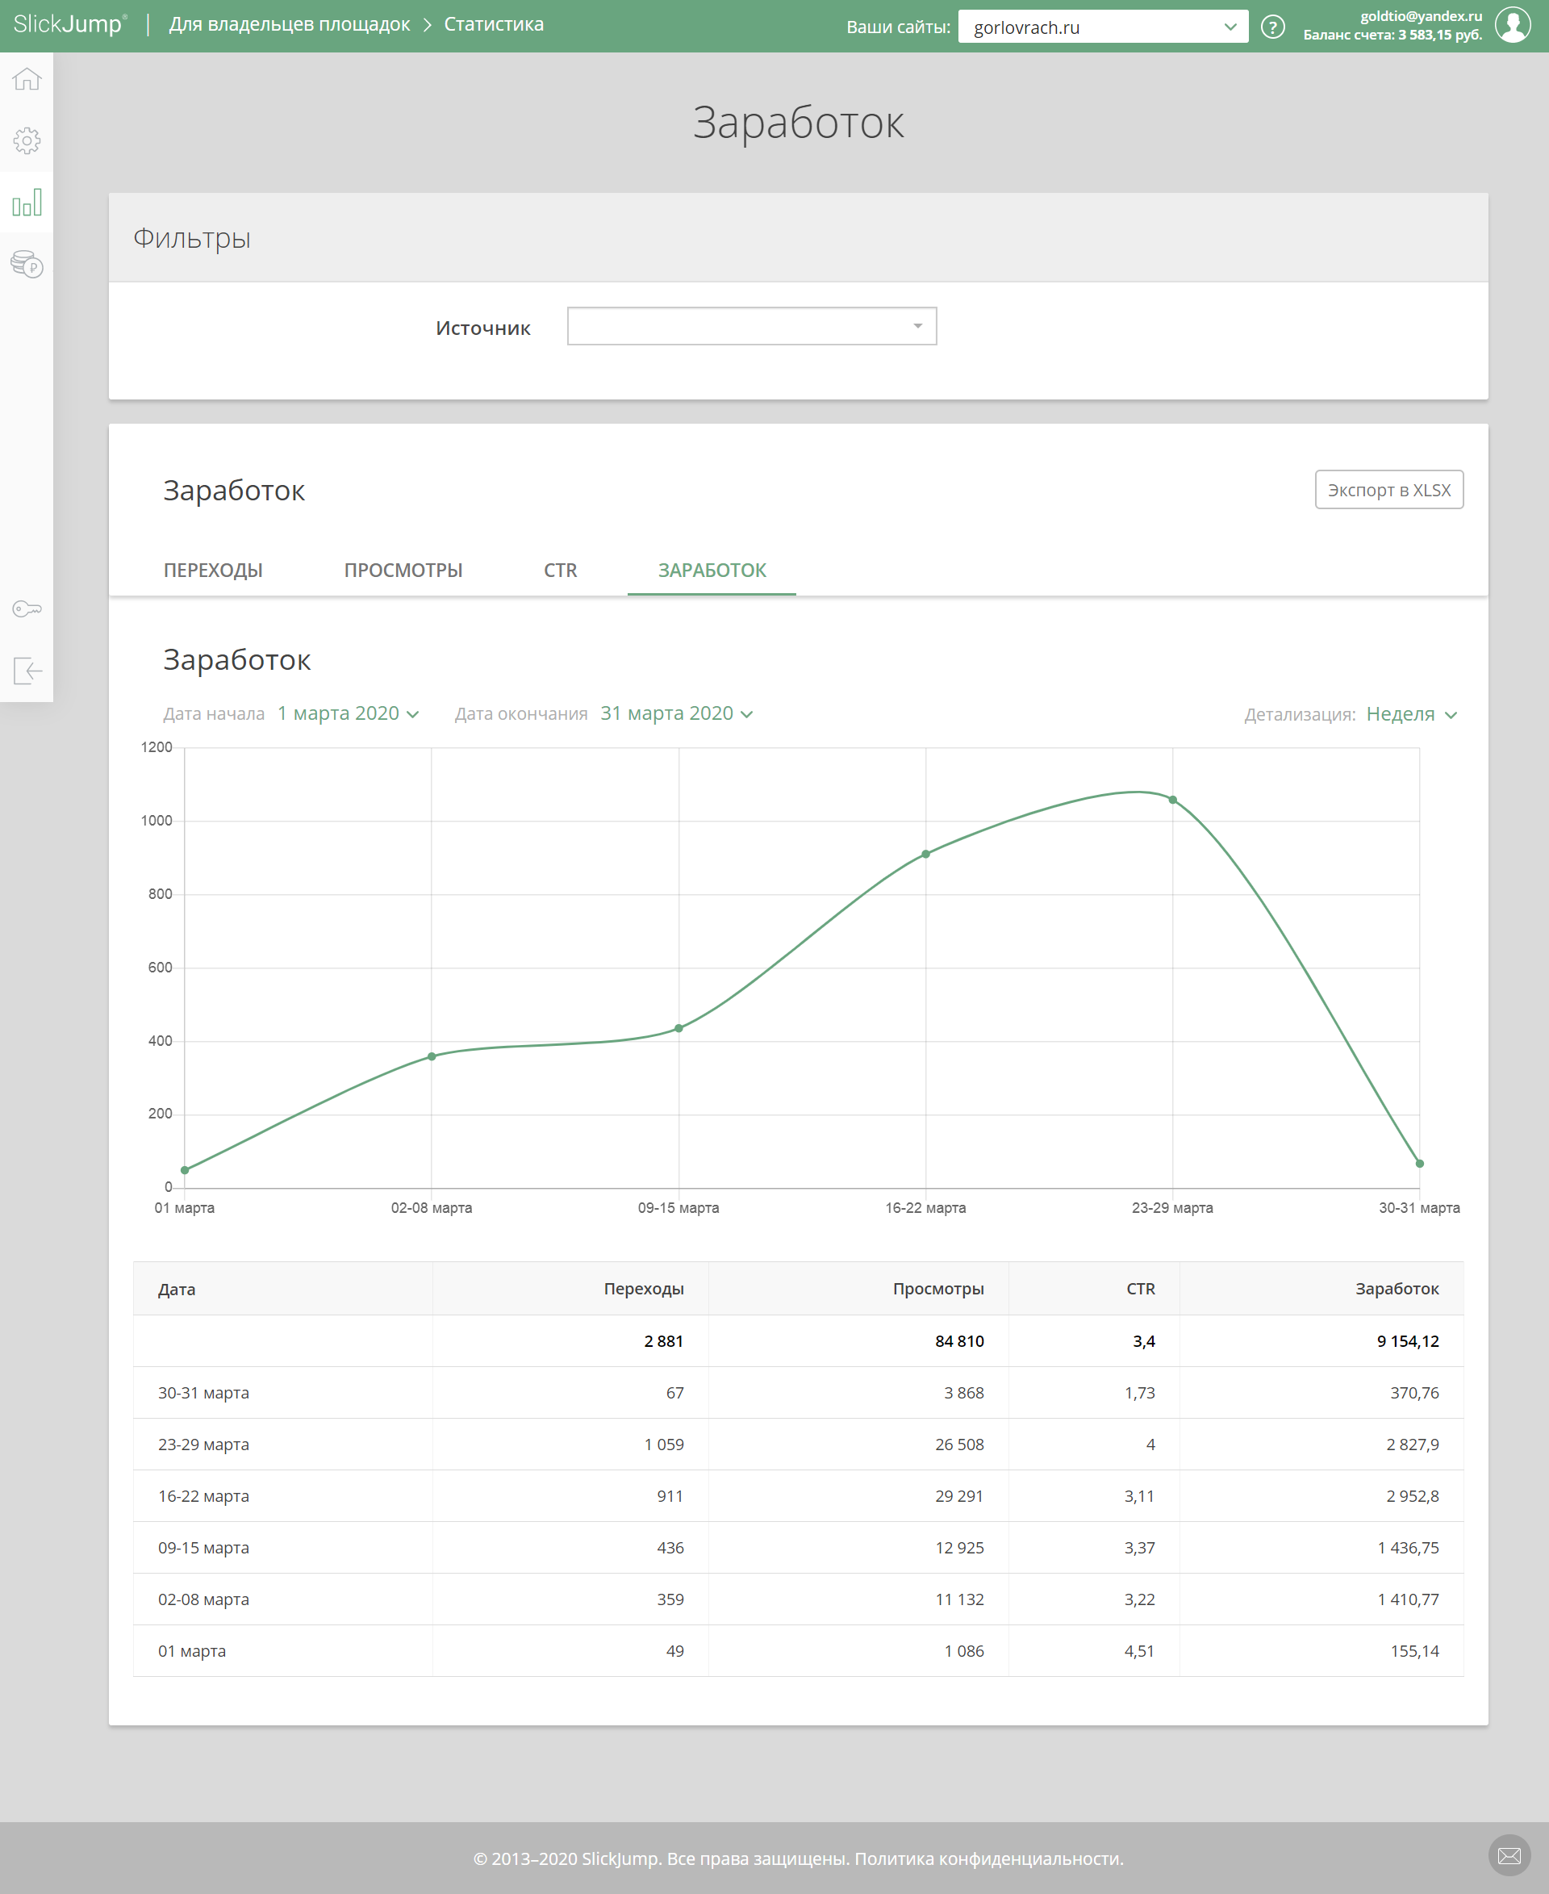Open the home icon in sidebar
This screenshot has width=1549, height=1894.
click(x=27, y=79)
